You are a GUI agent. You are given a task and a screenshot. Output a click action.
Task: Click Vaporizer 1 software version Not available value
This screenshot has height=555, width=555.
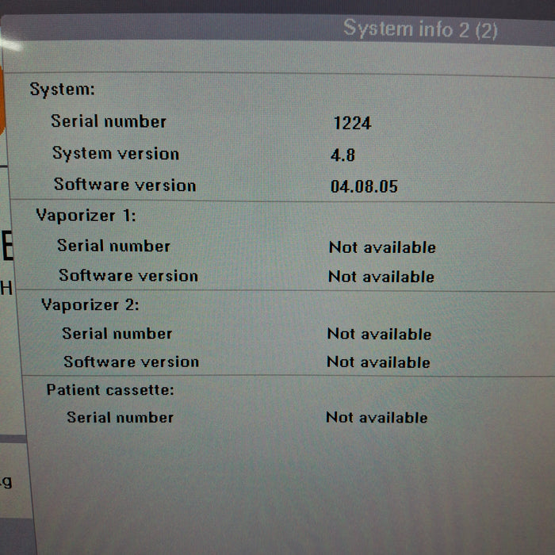381,277
